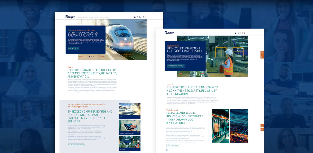This screenshot has width=313, height=153.
Task: Select first carousel dot on train hero
Action: [89, 57]
